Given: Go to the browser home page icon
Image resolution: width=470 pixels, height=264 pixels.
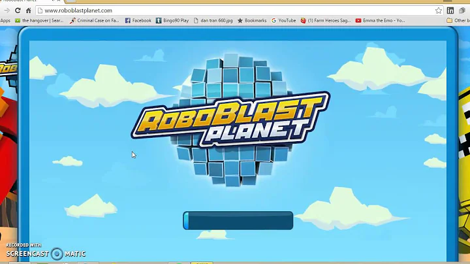Looking at the screenshot, I should click(x=29, y=10).
